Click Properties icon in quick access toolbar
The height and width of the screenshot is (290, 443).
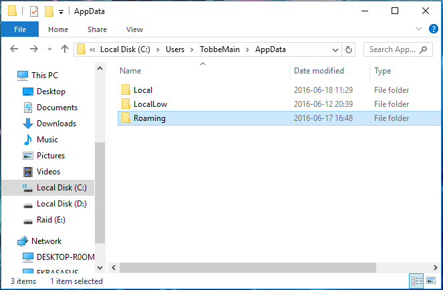click(x=34, y=11)
